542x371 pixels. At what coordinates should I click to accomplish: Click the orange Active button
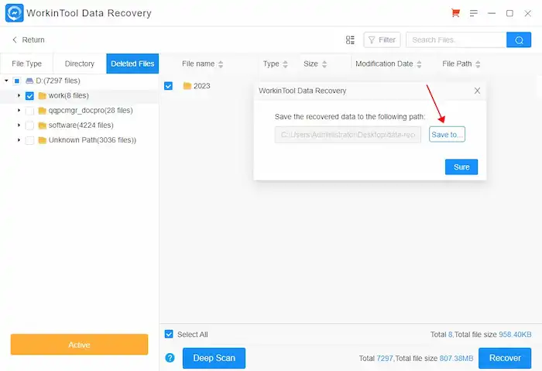pos(79,345)
